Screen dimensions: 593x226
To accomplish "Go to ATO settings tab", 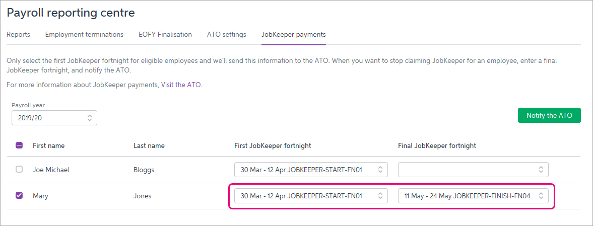I will pos(226,35).
